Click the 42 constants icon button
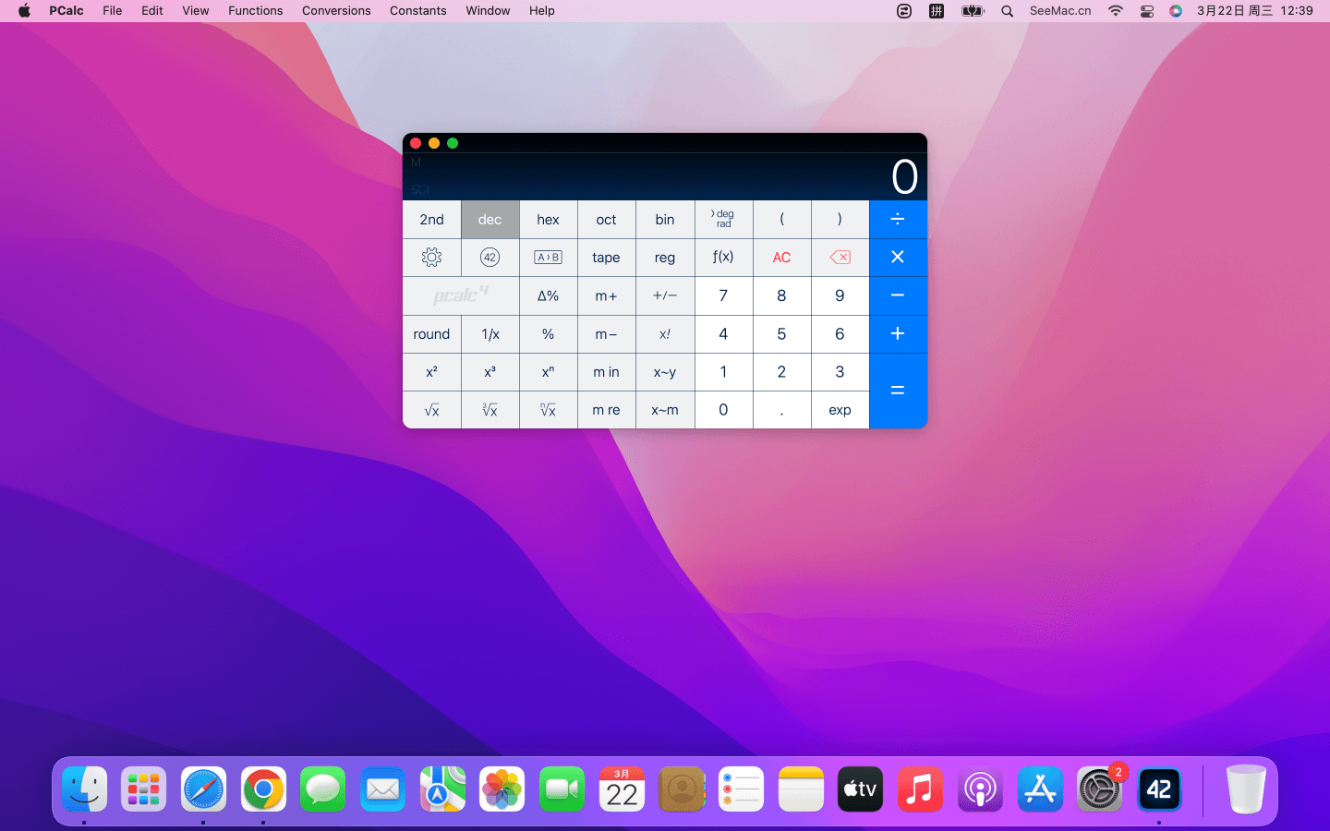 490,258
